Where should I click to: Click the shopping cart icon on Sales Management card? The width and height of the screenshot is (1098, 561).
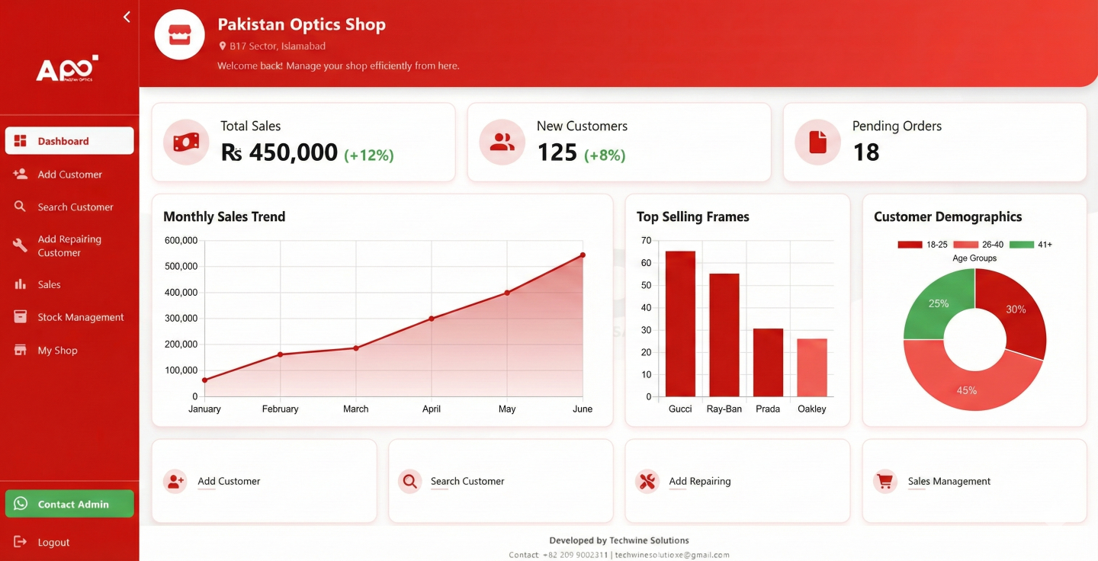pyautogui.click(x=884, y=481)
